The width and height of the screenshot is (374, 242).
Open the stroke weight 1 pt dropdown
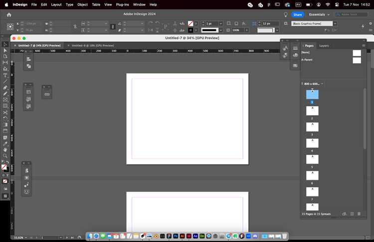click(221, 23)
